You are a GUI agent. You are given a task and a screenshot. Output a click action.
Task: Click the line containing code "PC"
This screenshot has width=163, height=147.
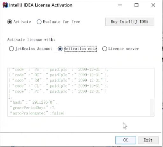point(58,91)
